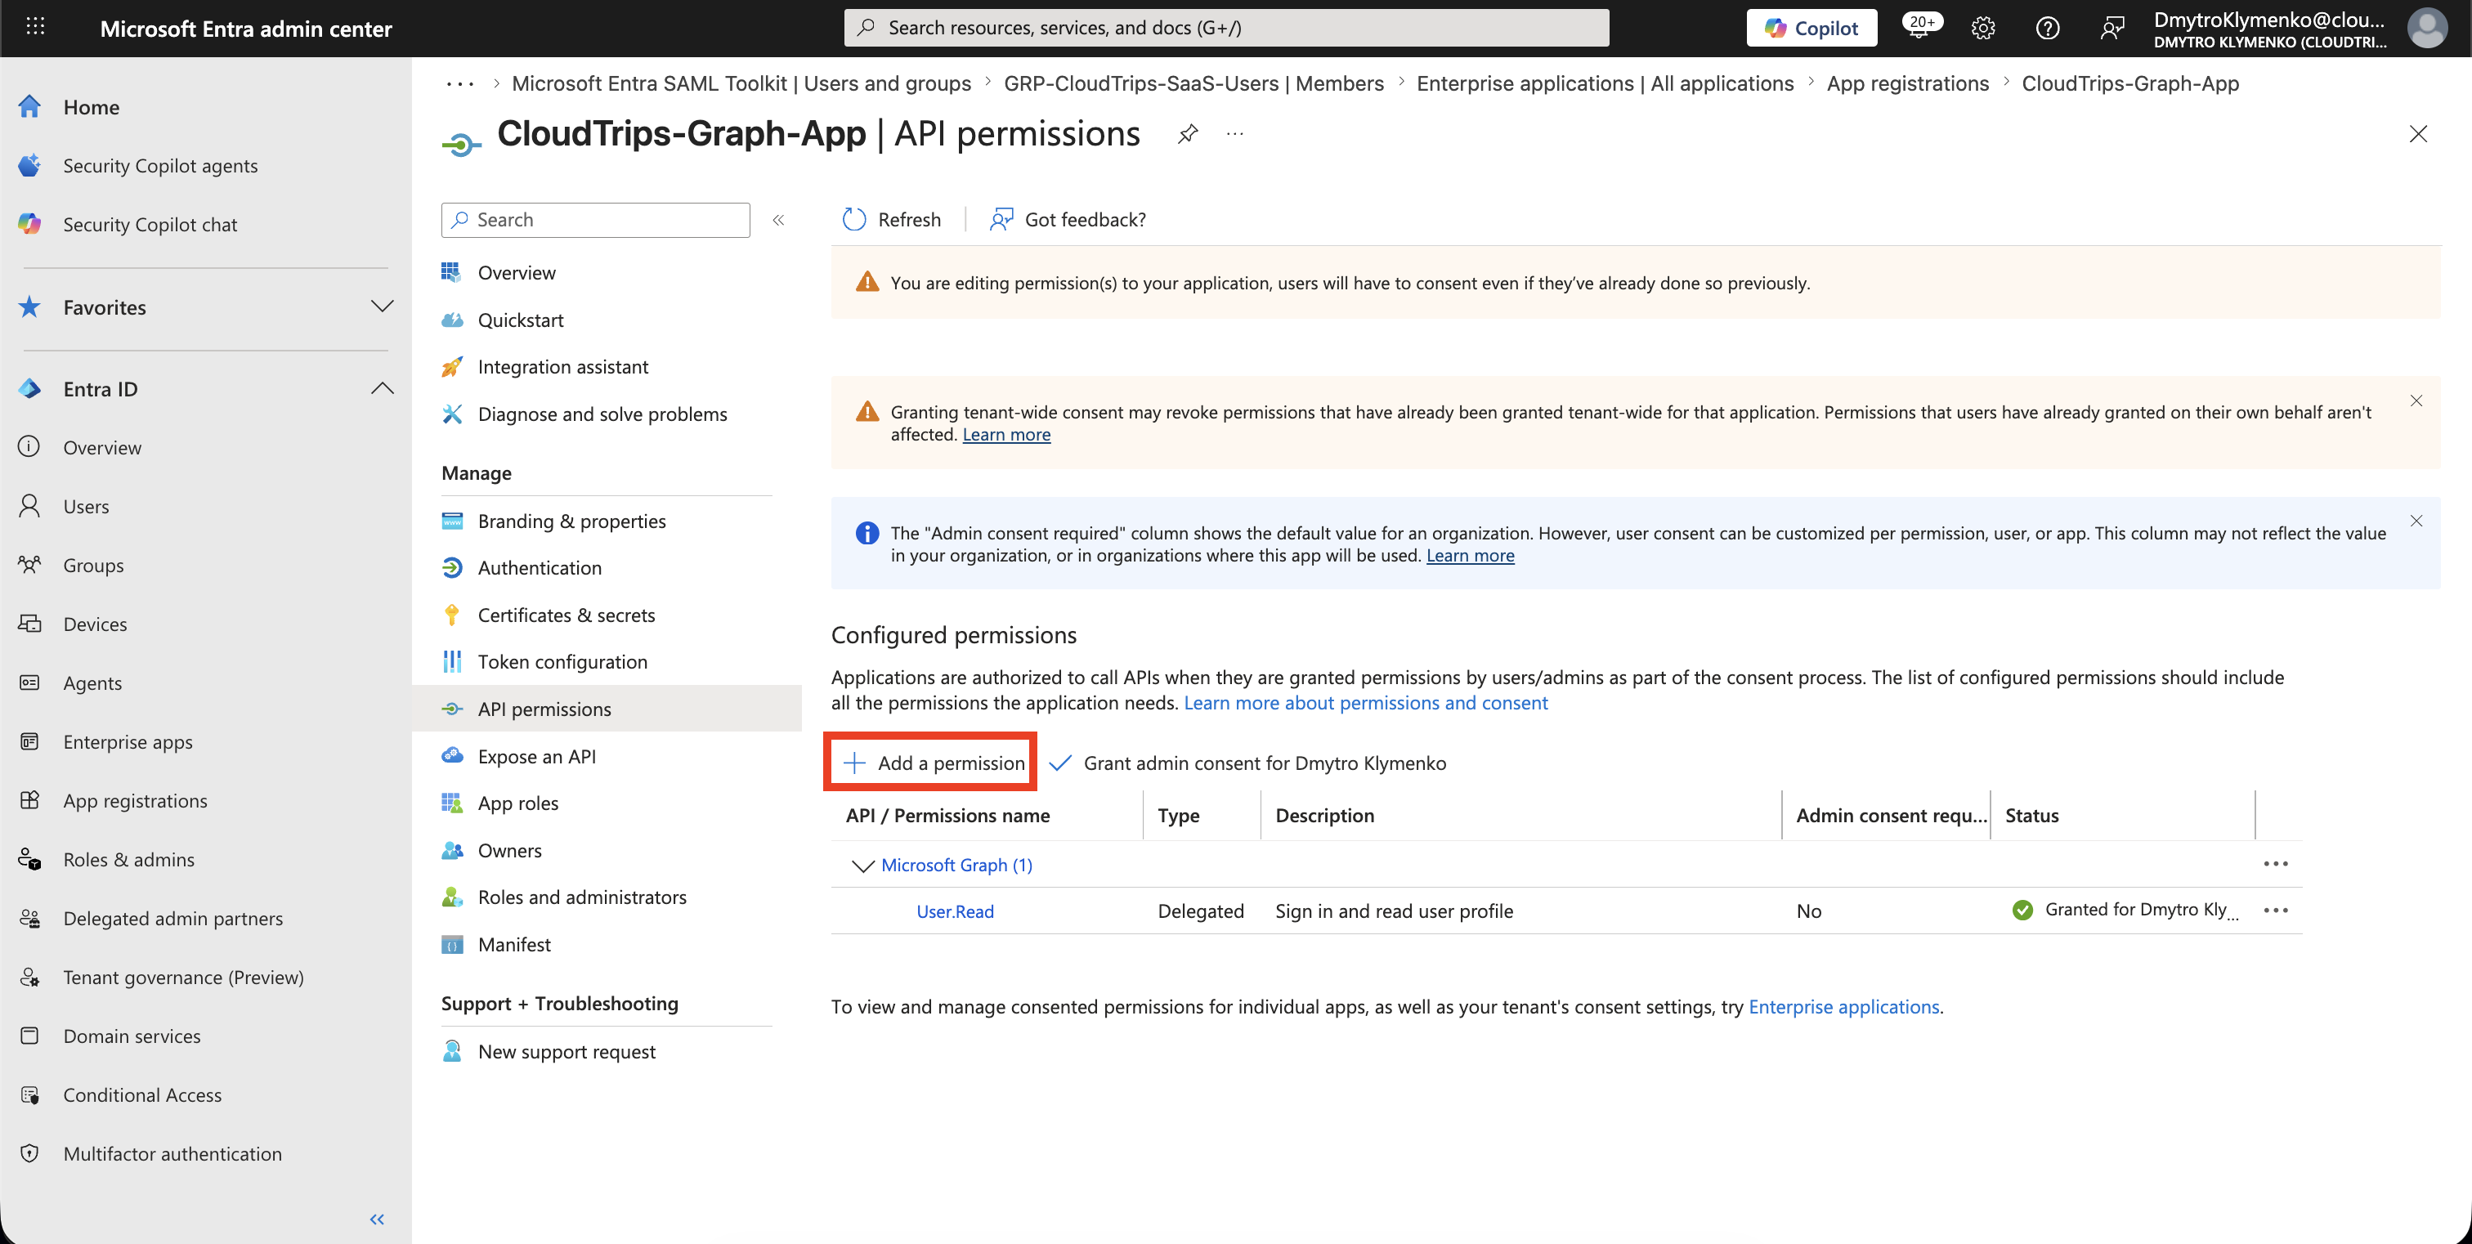Viewport: 2472px width, 1244px height.
Task: Open the notifications bell with 20+ badge
Action: point(1920,27)
